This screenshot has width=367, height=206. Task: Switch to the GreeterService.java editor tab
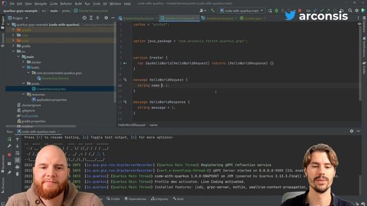(219, 18)
